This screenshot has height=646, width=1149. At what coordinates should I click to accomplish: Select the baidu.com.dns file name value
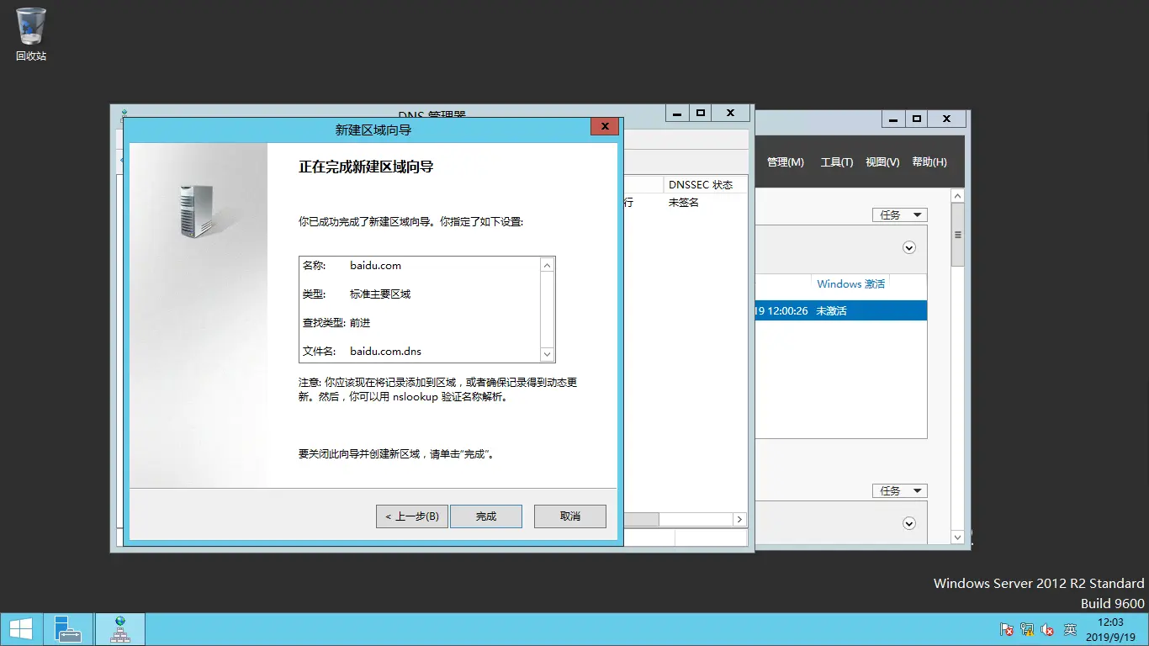386,352
